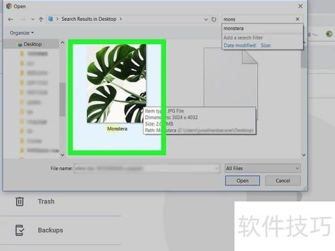Select the Monstera image thumbnail

(x=117, y=83)
